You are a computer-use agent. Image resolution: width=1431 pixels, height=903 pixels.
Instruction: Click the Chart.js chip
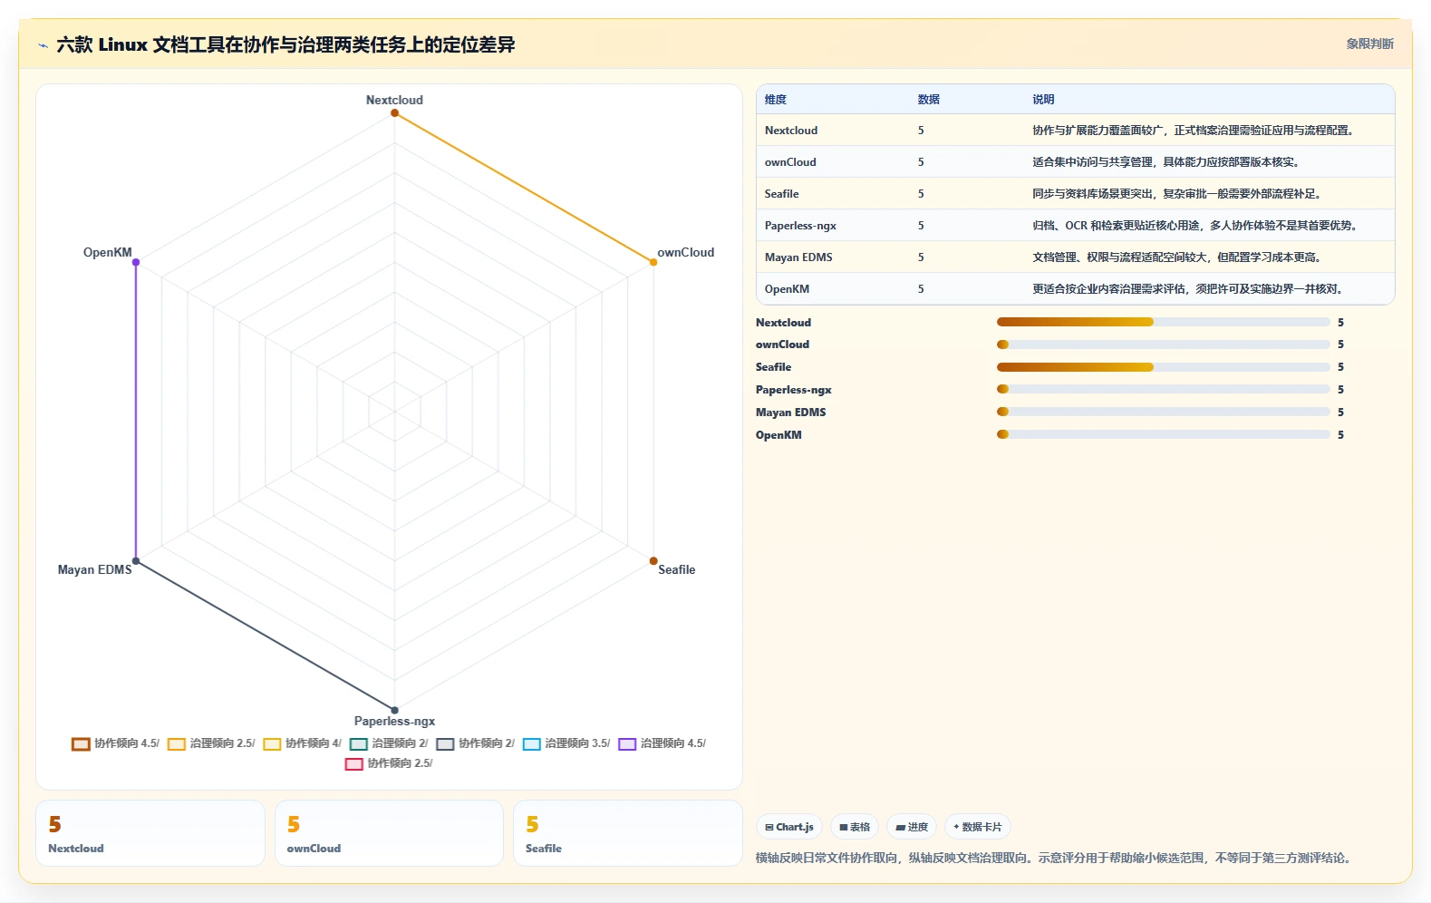coord(788,827)
